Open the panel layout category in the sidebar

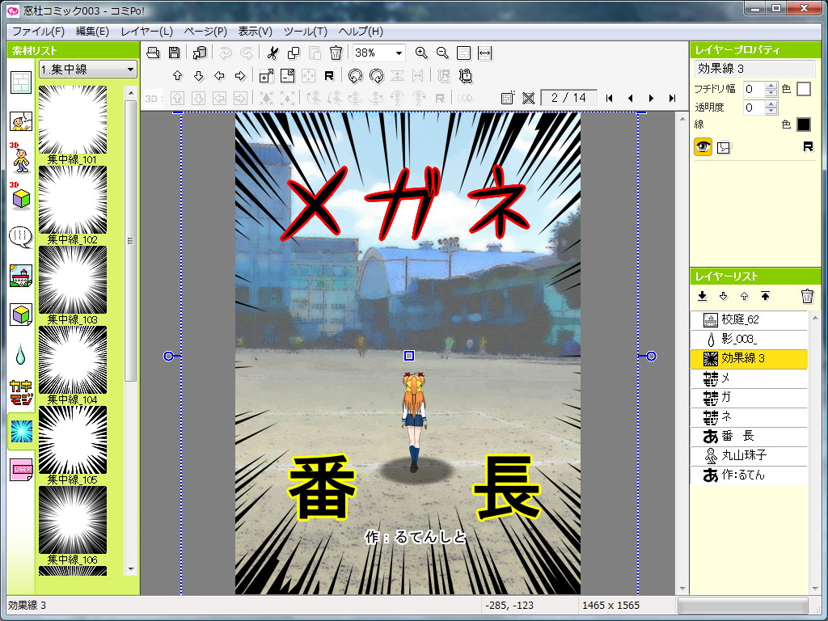[x=21, y=83]
